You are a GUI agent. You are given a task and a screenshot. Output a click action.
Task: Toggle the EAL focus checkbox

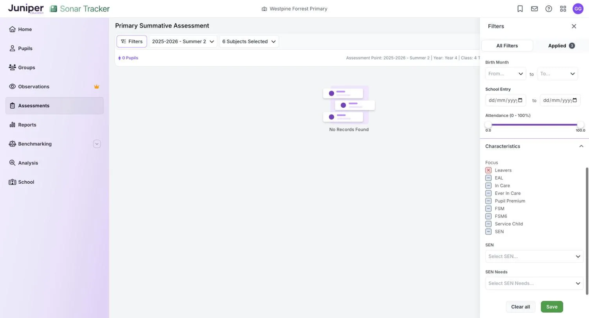[488, 178]
